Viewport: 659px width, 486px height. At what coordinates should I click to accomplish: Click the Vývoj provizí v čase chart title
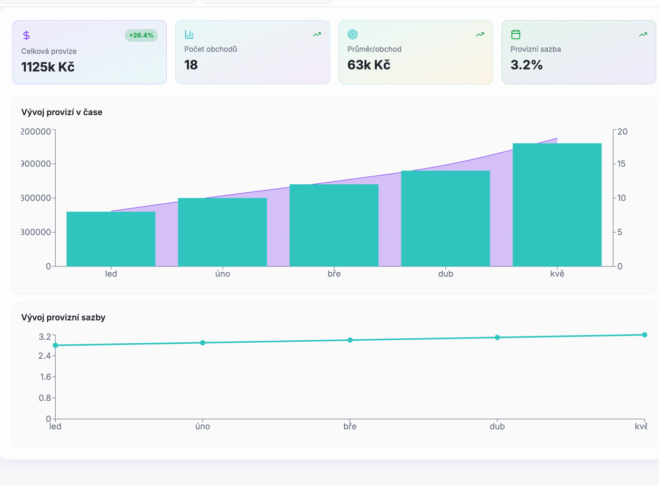[62, 112]
